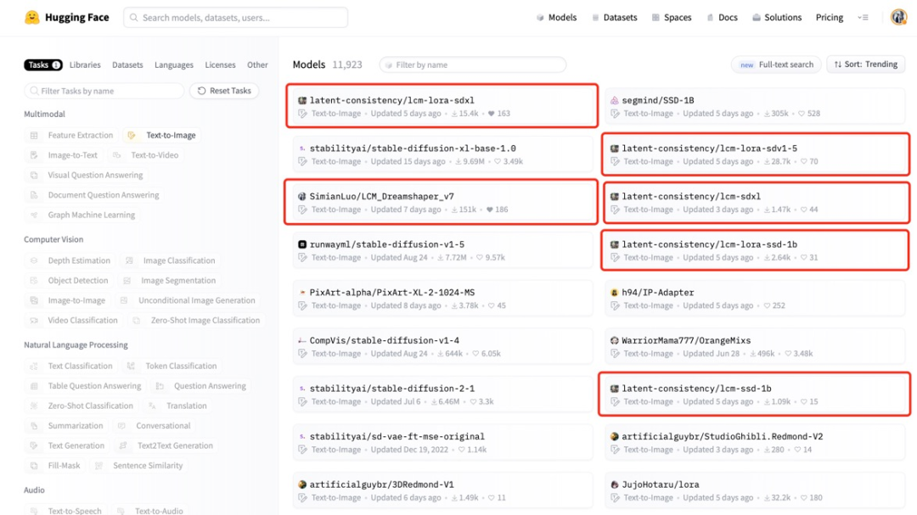Open the Datasets page in the top nav

[x=614, y=18]
